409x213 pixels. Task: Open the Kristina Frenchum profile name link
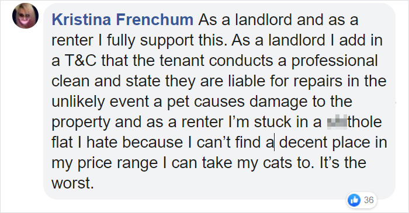123,19
